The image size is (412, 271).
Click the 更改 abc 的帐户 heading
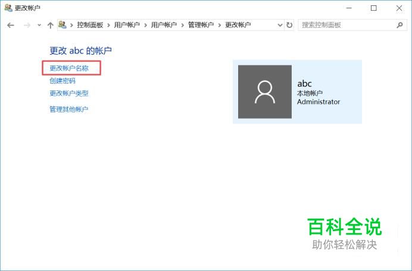pos(80,51)
